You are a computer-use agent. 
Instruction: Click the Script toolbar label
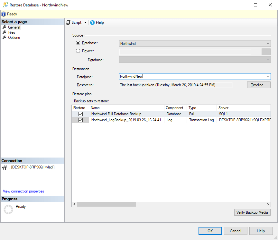pyautogui.click(x=76, y=22)
